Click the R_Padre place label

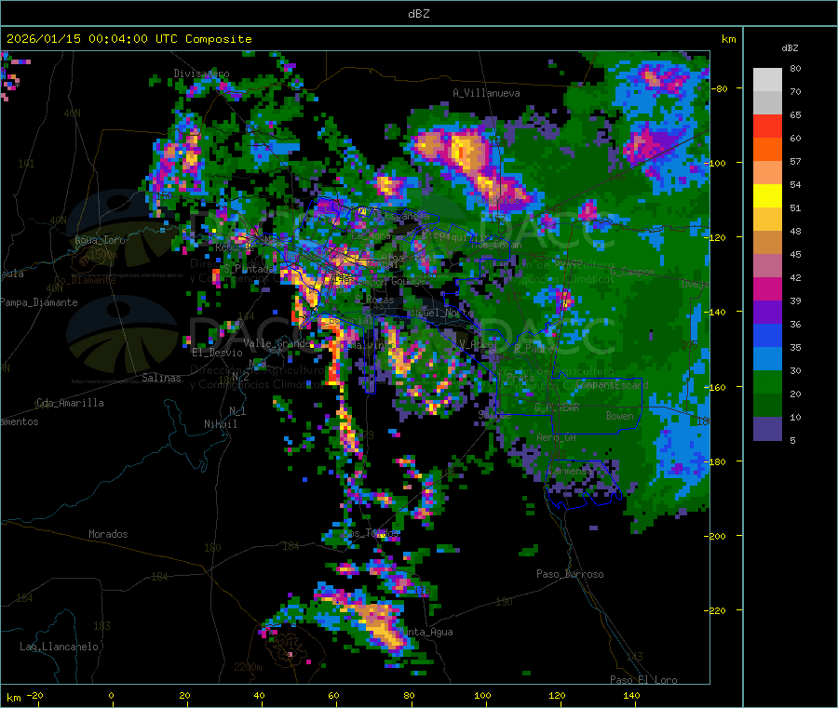(x=534, y=349)
